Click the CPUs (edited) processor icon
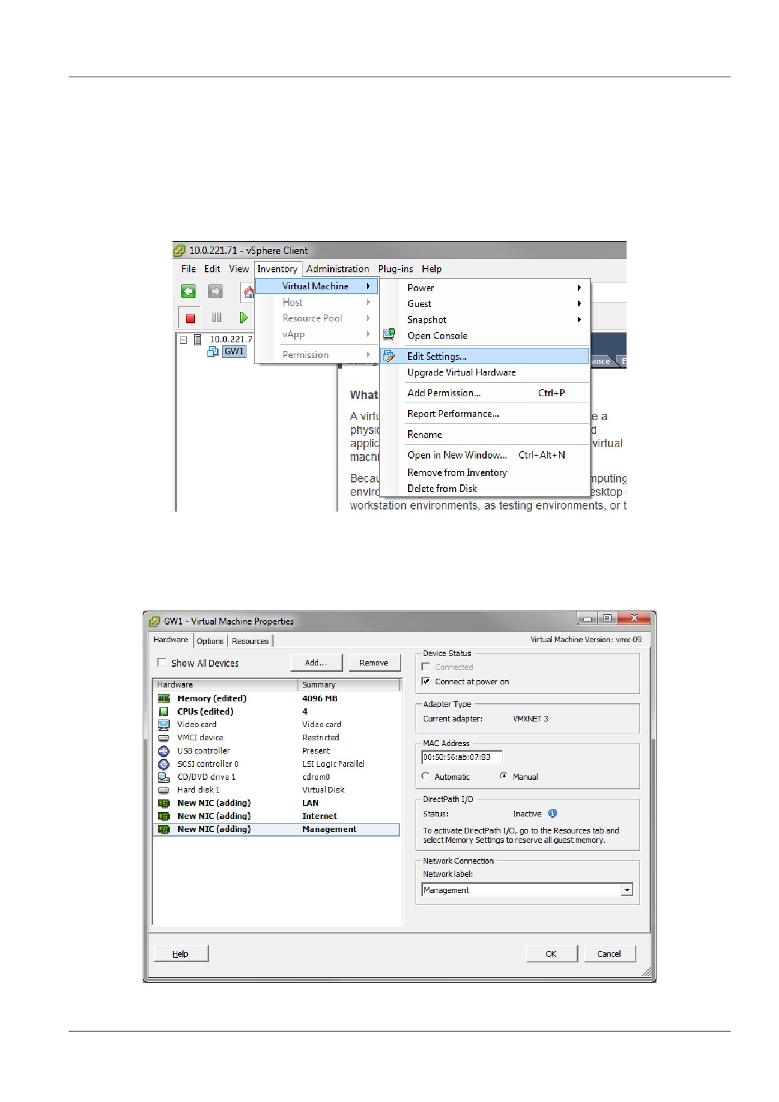Screen dimensions: 779x1102 (163, 711)
